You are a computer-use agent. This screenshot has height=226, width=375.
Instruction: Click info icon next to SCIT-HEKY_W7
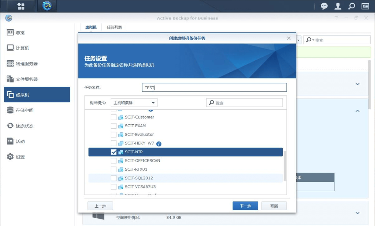(159, 144)
